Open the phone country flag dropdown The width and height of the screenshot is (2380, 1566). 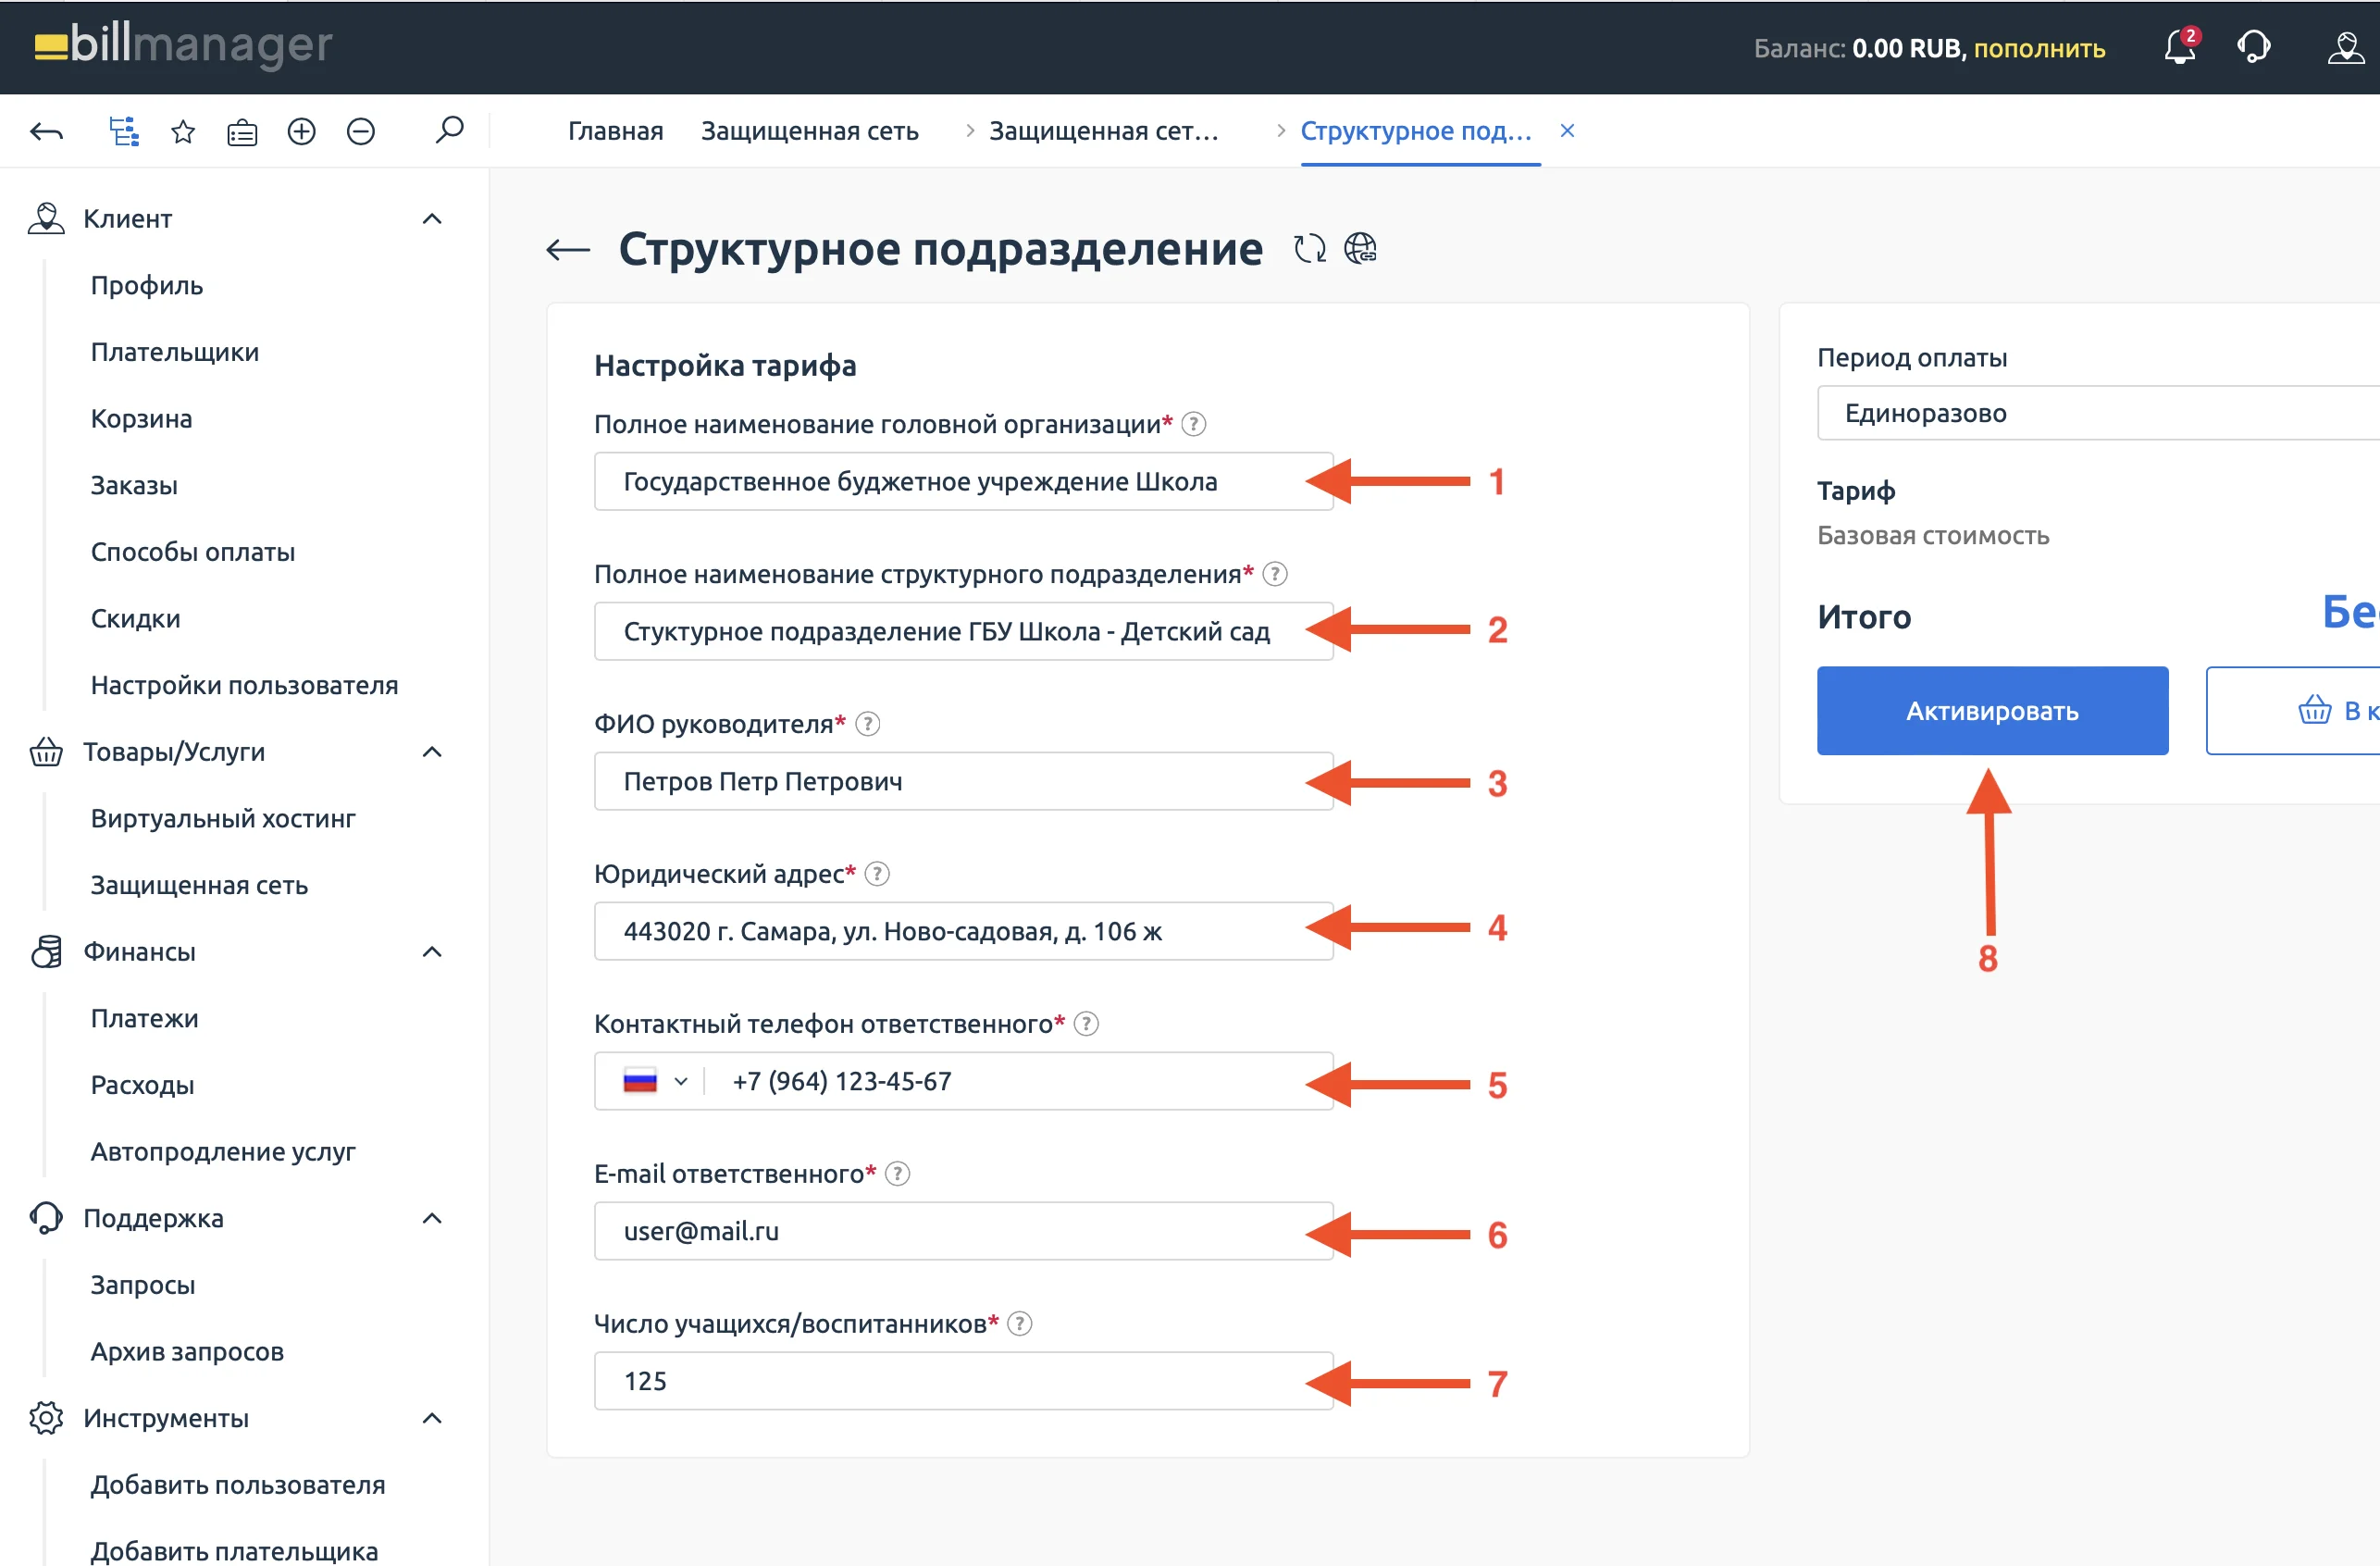coord(655,1081)
